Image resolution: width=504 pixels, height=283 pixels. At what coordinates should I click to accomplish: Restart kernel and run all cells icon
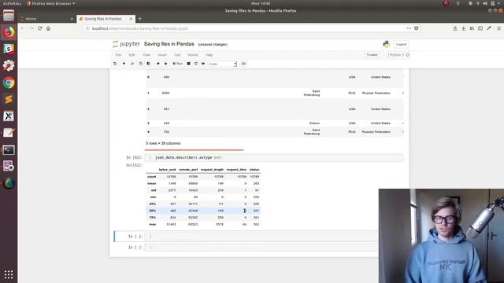click(203, 64)
